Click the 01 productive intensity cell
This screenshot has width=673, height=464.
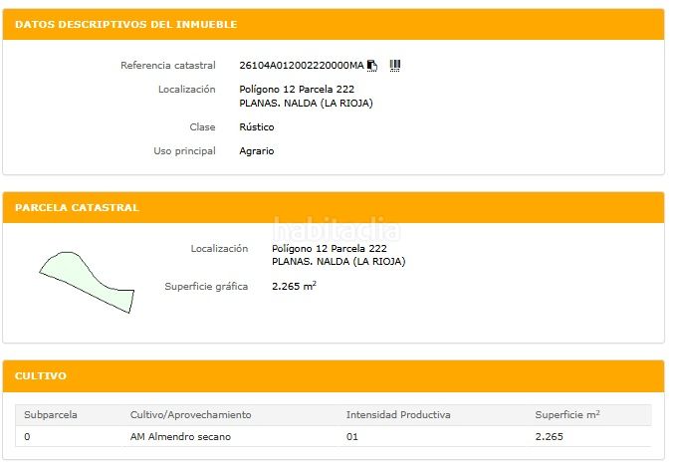352,437
